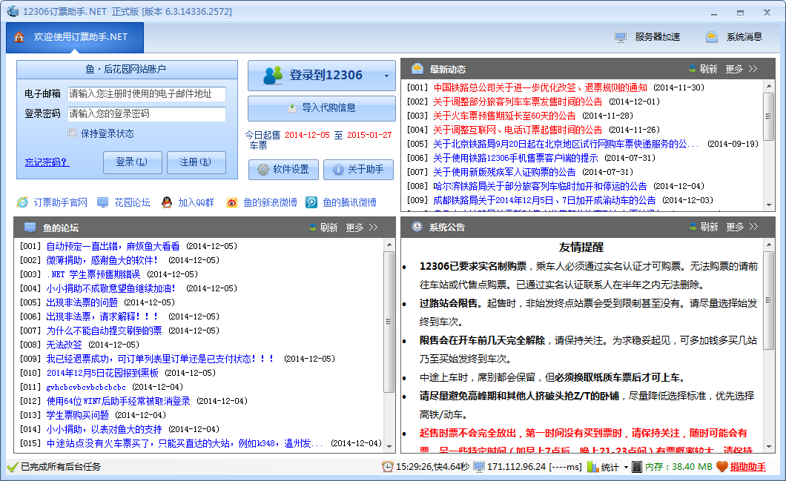This screenshot has height=481, width=786.
Task: Click the 统计 chart icon
Action: tap(593, 467)
